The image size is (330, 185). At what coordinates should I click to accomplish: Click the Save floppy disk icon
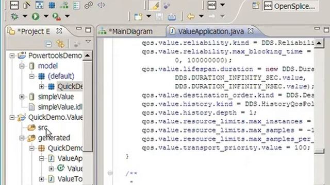159,16
